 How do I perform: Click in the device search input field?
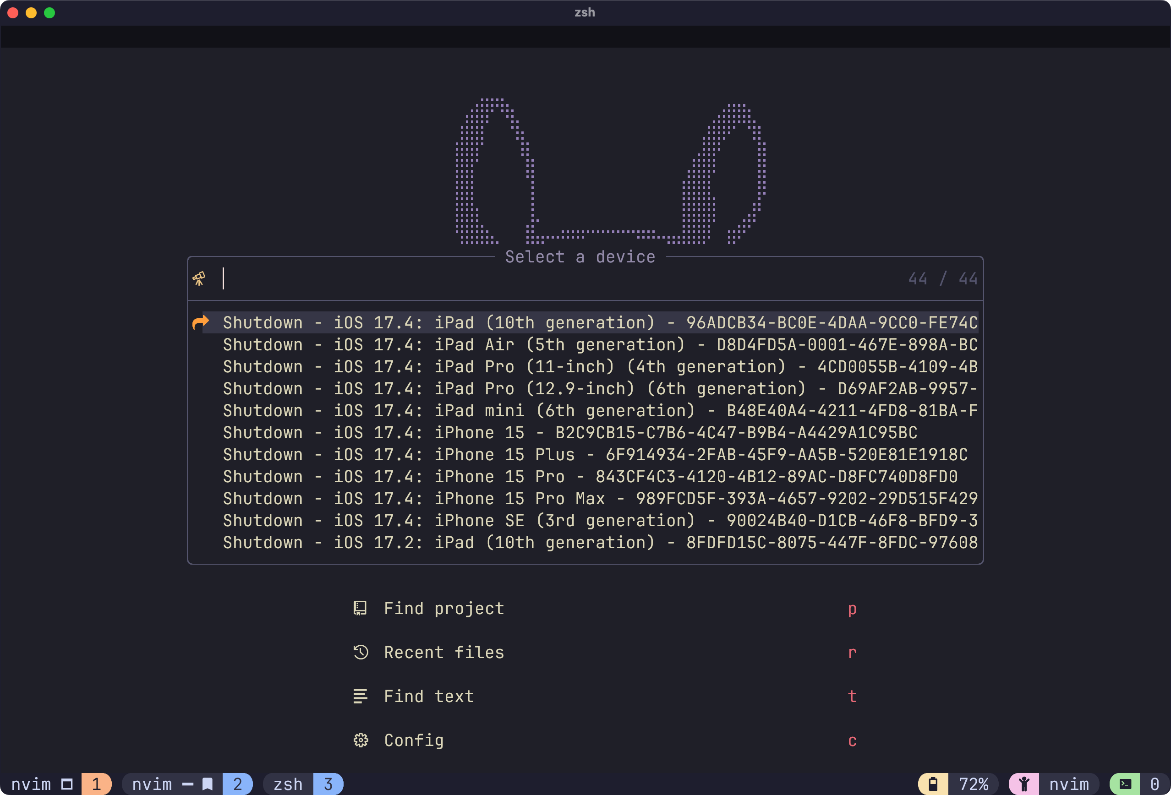554,278
